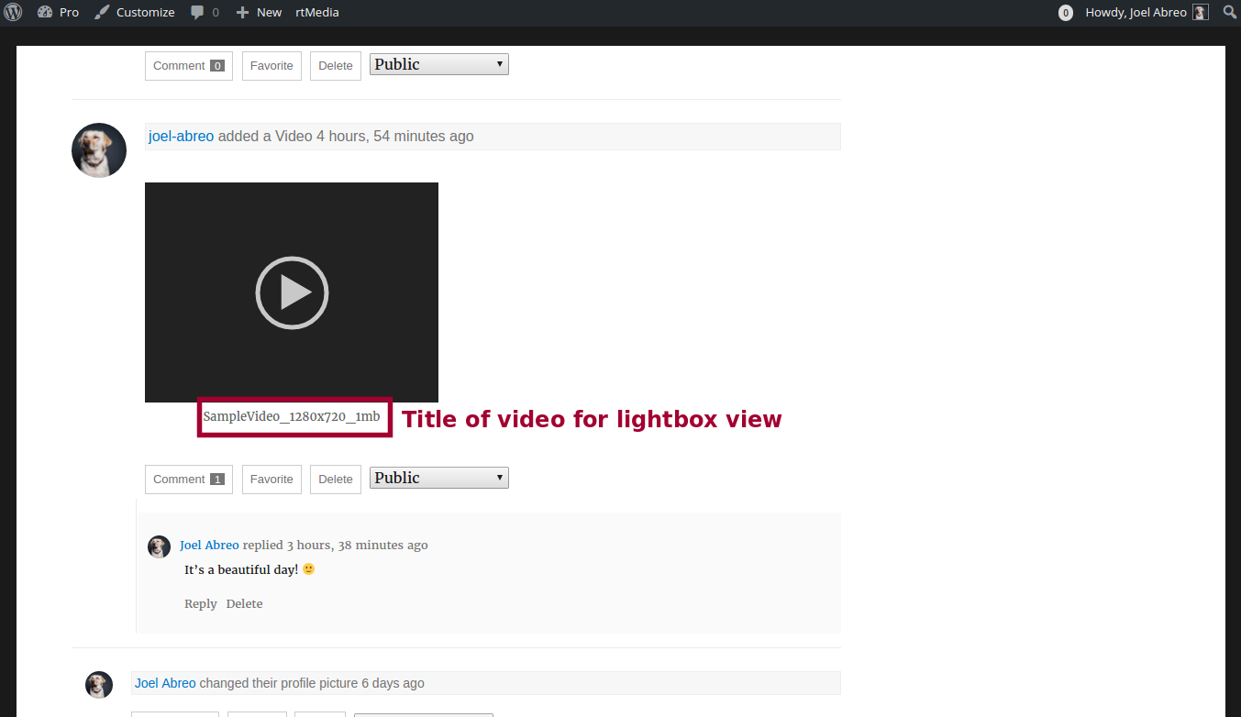Open the topmost Public privacy dropdown

[438, 64]
